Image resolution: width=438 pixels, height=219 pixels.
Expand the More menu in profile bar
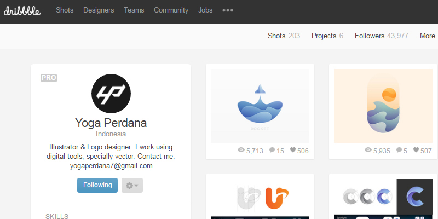tap(428, 36)
